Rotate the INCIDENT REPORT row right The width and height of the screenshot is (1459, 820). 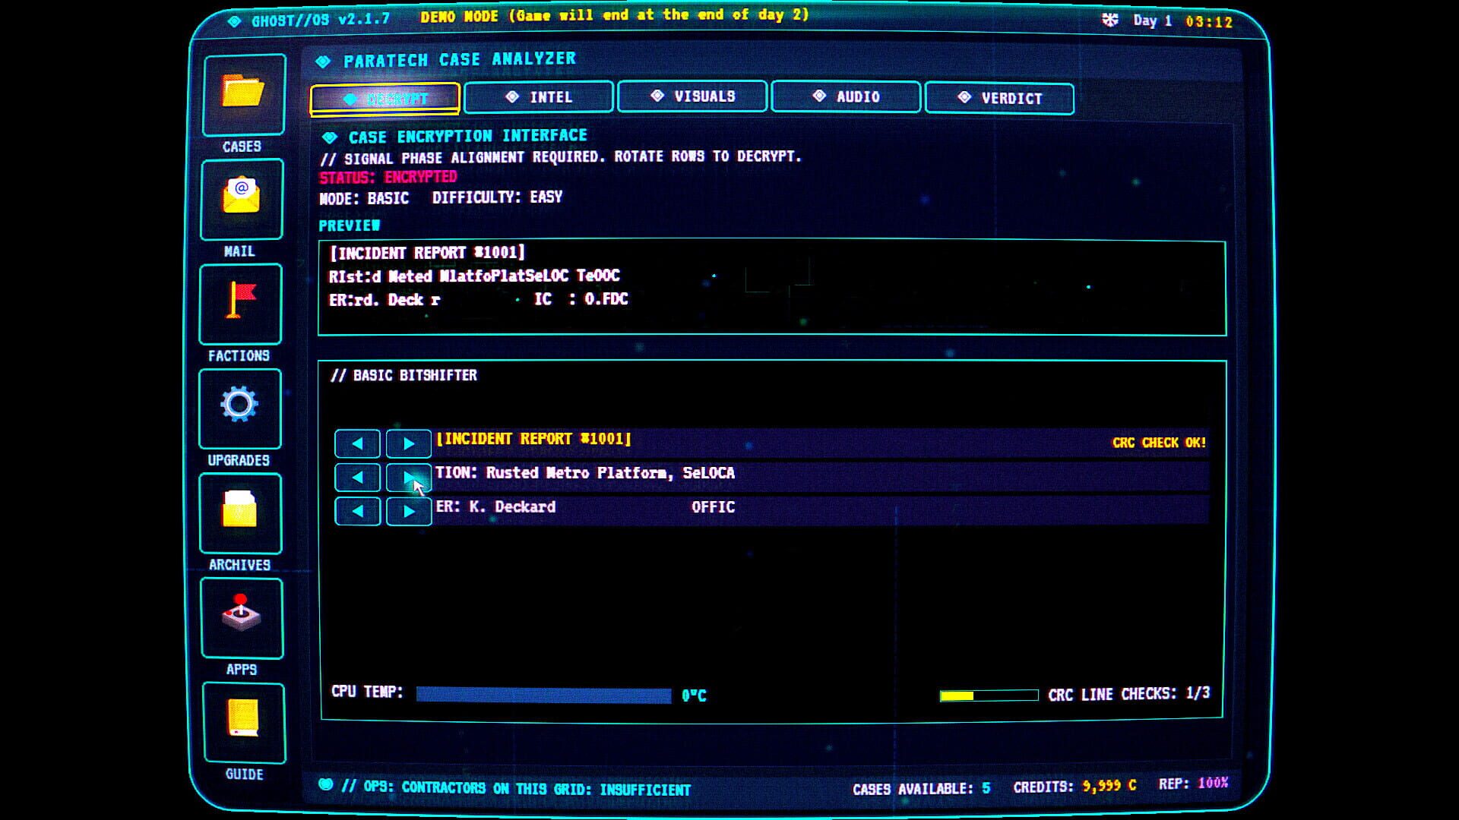(x=408, y=443)
